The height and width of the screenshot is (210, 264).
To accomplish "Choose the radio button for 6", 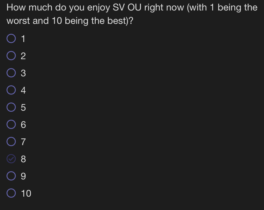I will click(11, 124).
